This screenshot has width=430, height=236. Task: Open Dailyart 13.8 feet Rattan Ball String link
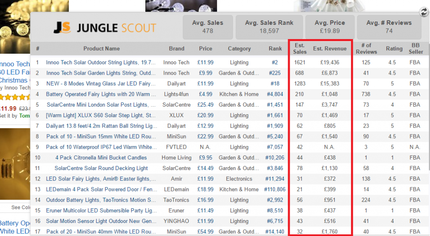tap(101, 126)
